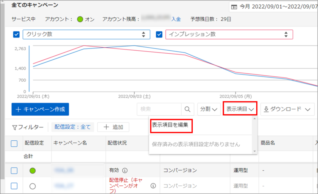Click info icon next to 有効 status
The image size is (318, 194).
(125, 171)
